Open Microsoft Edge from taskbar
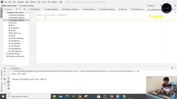This screenshot has height=99, width=177. pos(67,97)
